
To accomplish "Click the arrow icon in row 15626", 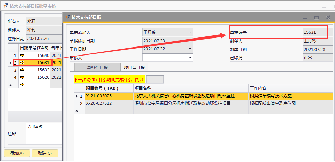I will coord(22,77).
